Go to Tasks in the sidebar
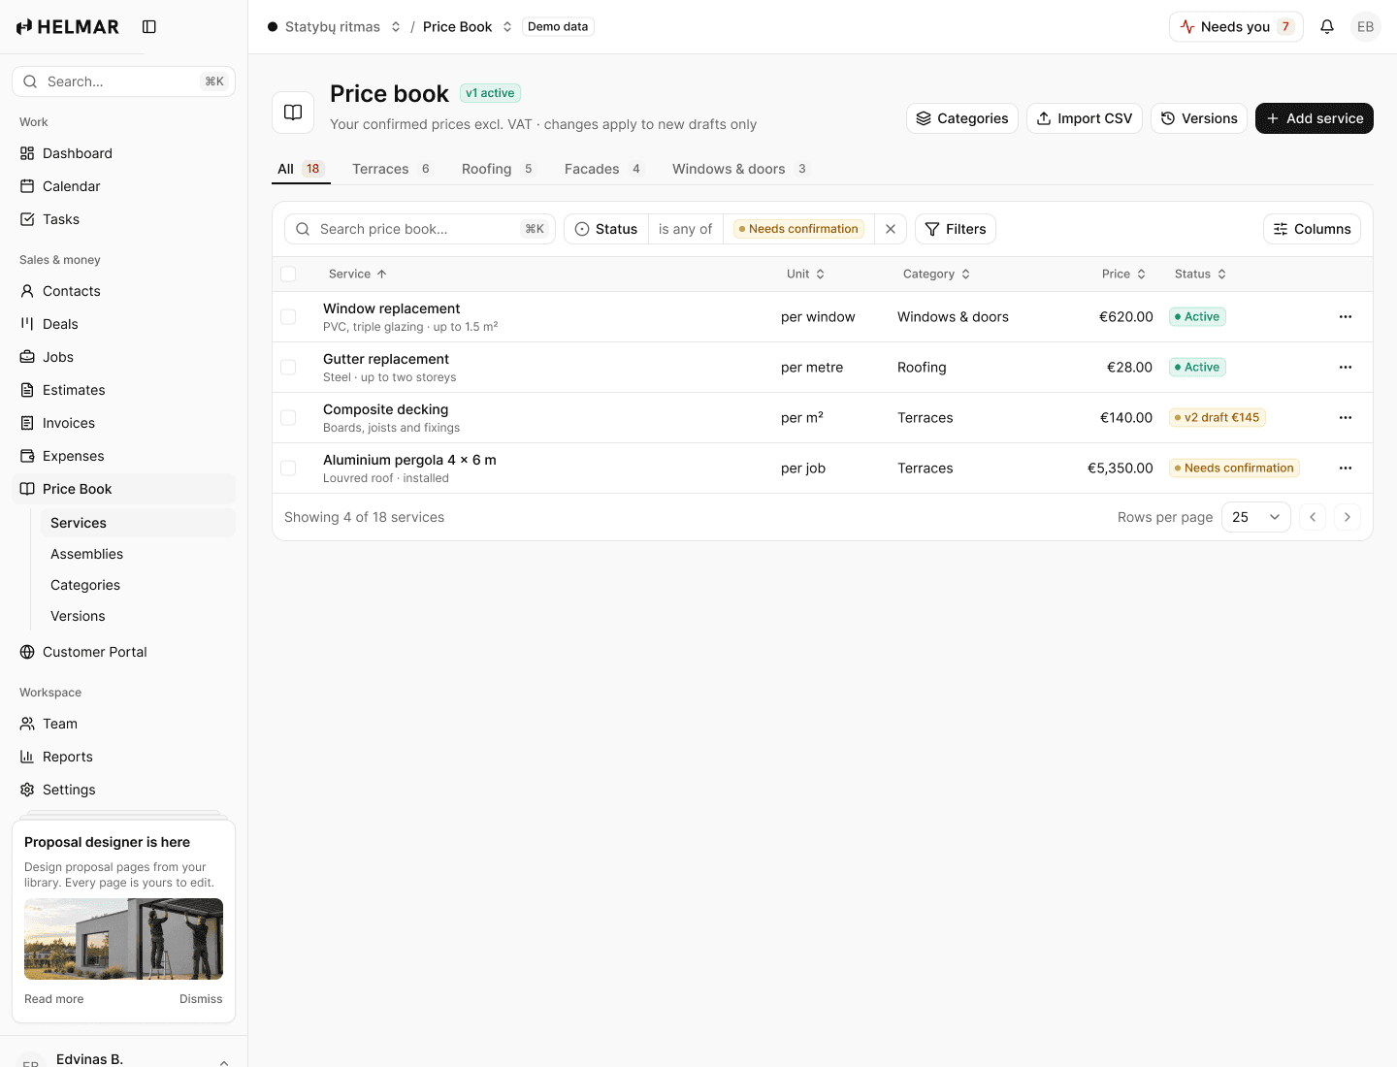1397x1067 pixels. [x=124, y=219]
